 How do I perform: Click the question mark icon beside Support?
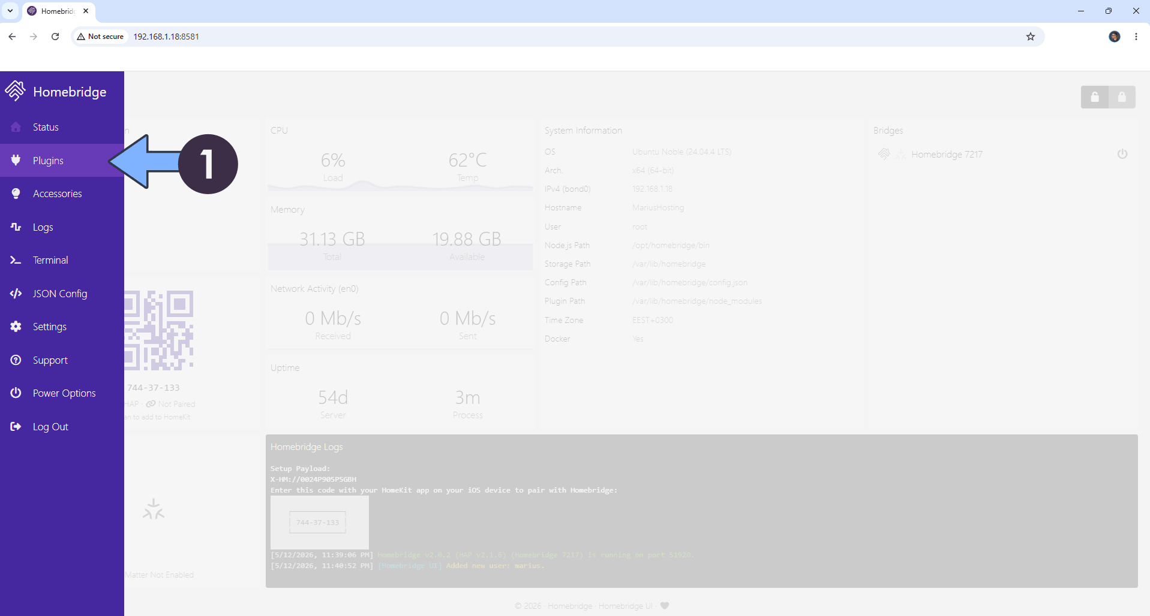16,360
